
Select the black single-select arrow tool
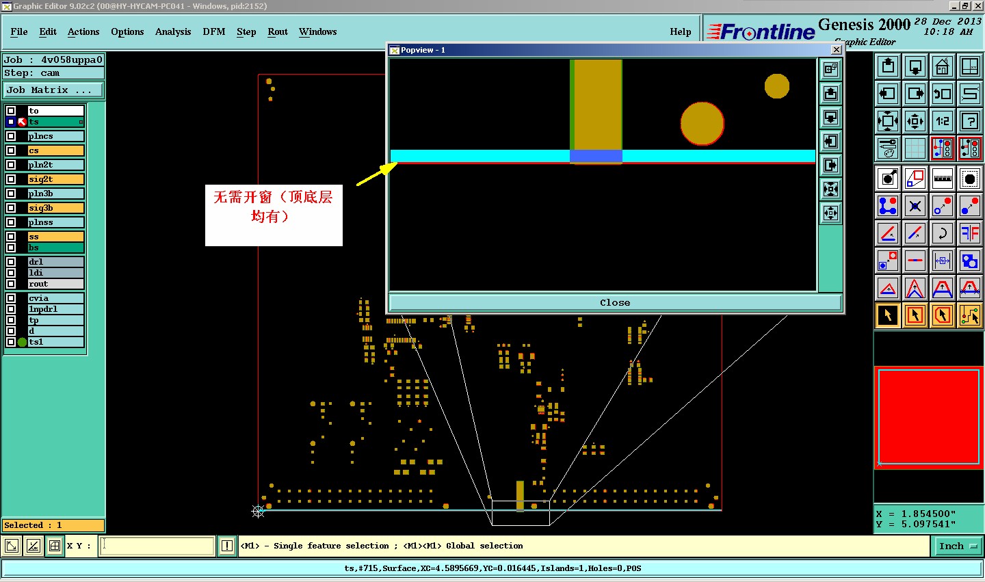coord(888,315)
